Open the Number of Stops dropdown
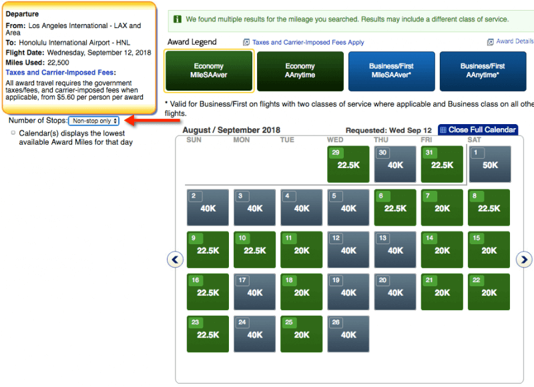 93,121
